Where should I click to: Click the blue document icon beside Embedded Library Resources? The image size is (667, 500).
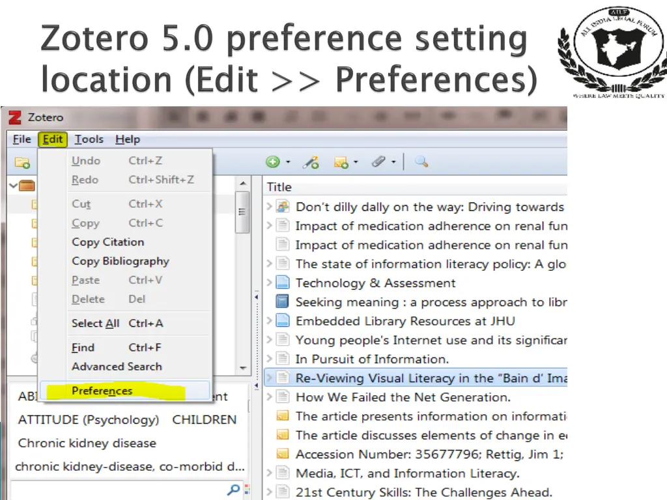[283, 320]
